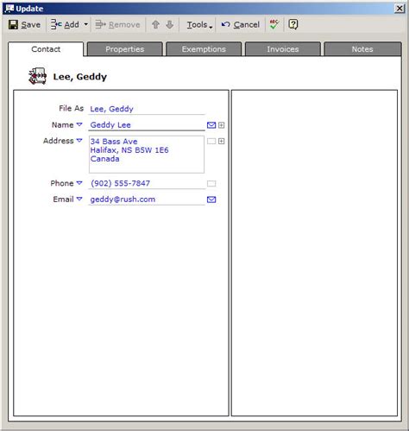This screenshot has height=431, width=409.
Task: Click the Update window title icon
Action: click(9, 9)
